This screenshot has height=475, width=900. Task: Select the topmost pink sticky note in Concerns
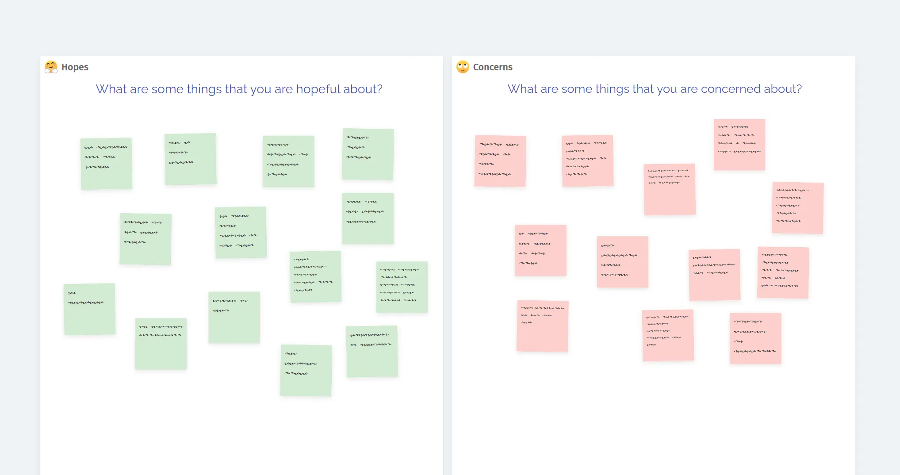pyautogui.click(x=739, y=145)
